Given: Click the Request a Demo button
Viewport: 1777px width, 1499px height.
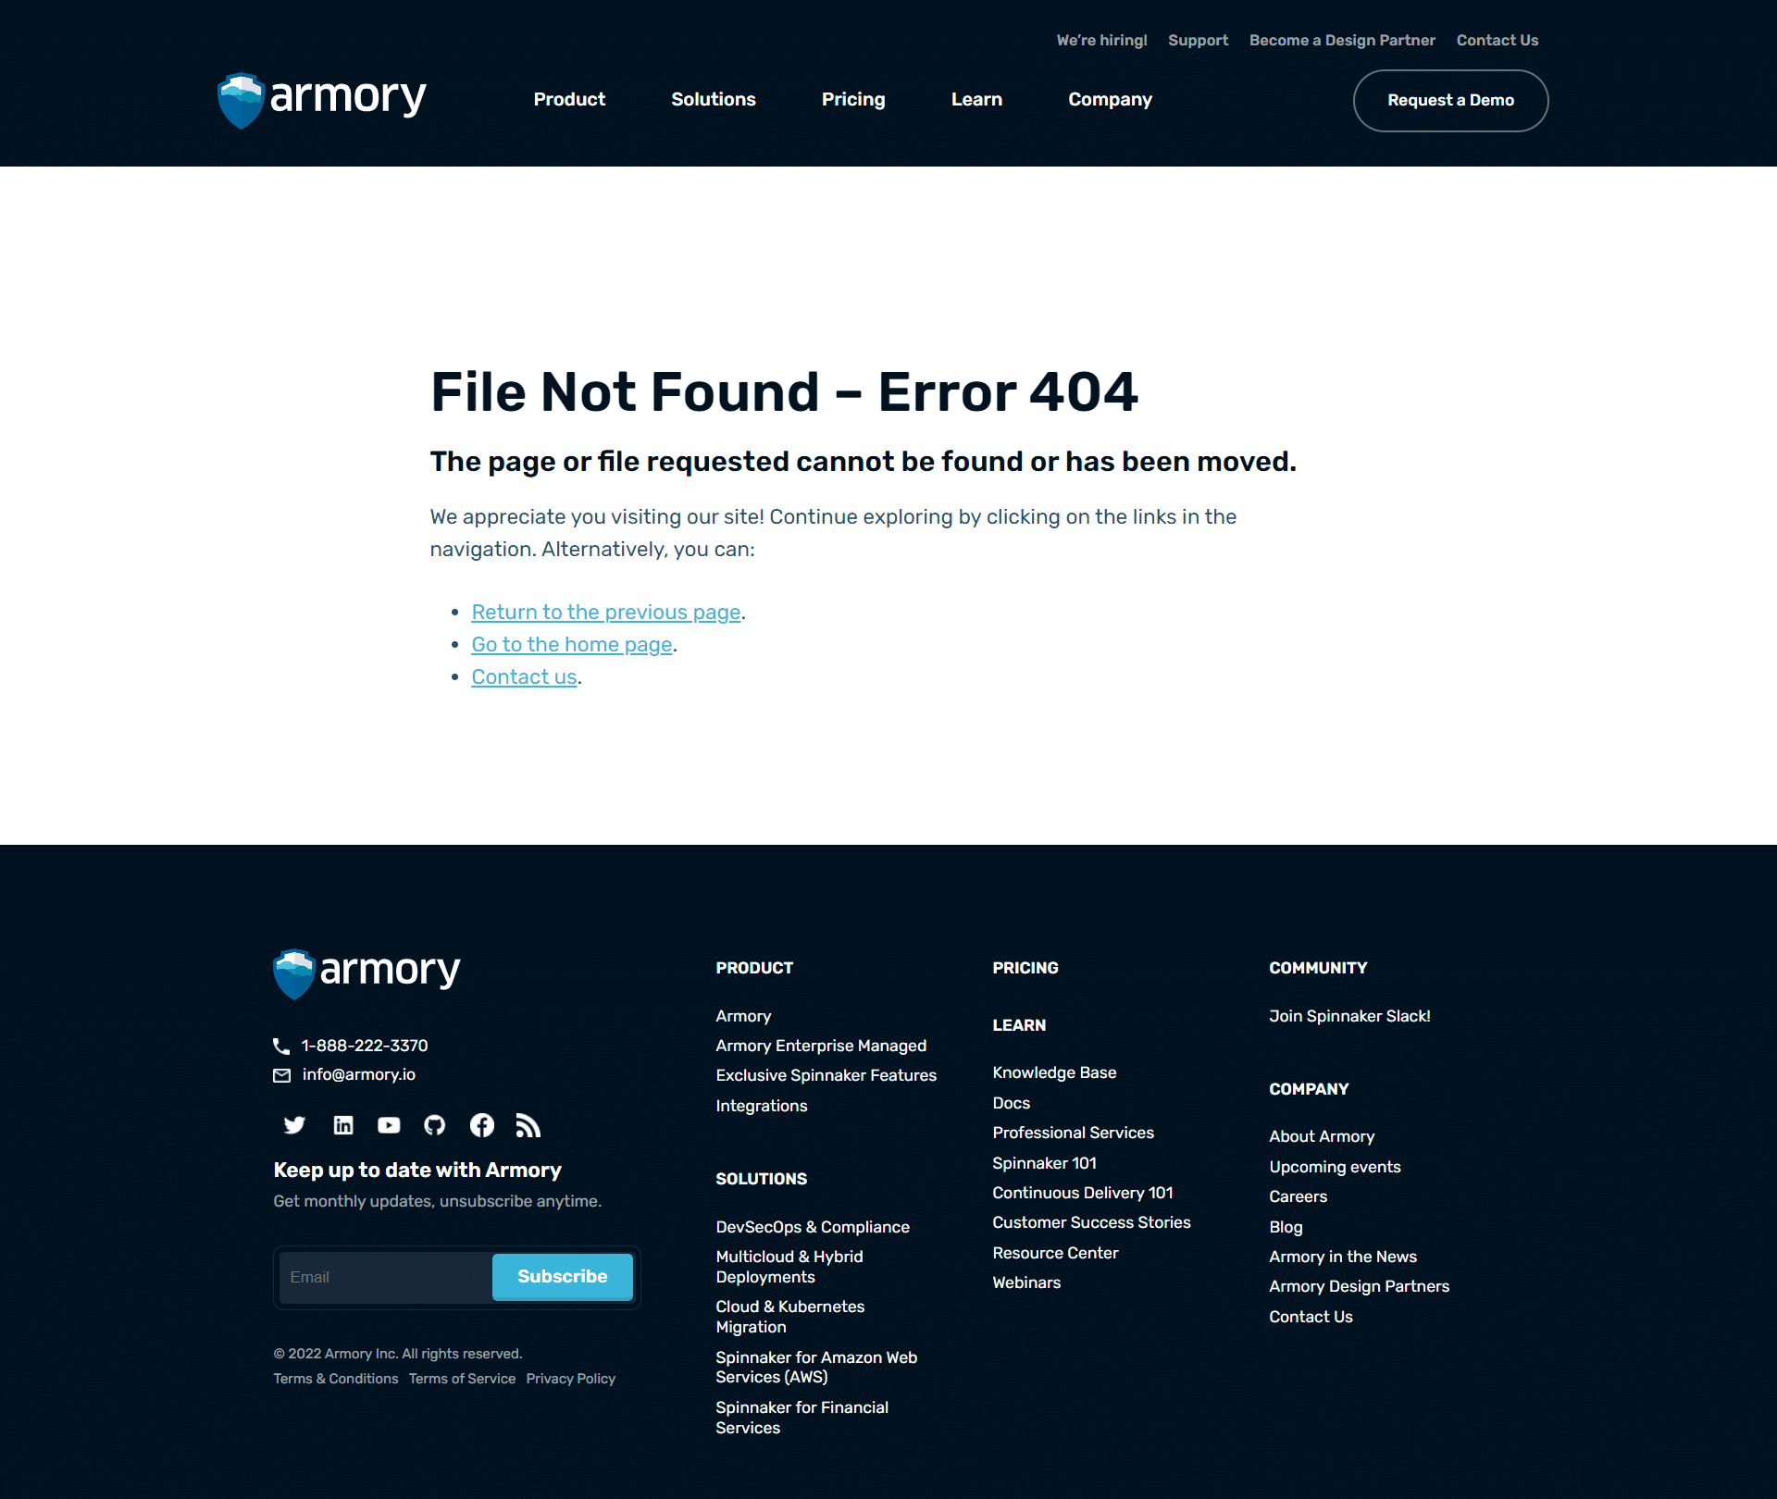Looking at the screenshot, I should (1450, 100).
